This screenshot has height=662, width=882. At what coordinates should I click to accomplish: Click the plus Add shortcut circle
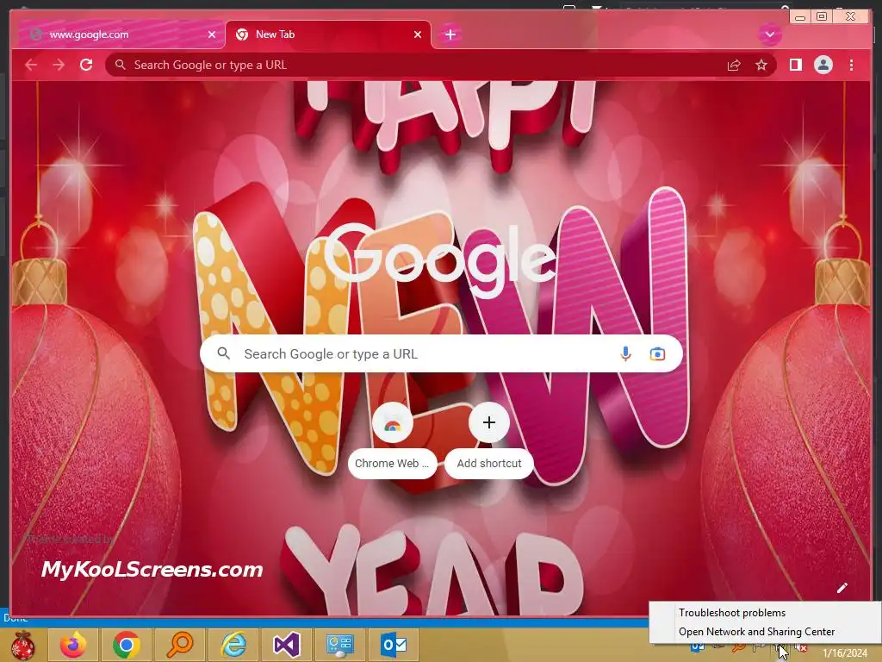[x=489, y=422]
